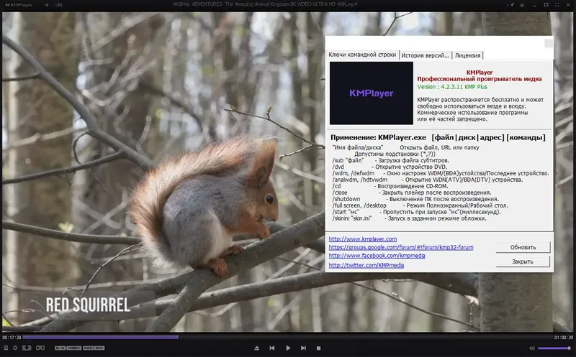Skip to next track

[x=303, y=348]
